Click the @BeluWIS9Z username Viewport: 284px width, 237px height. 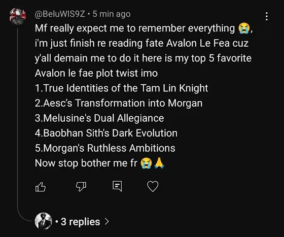60,14
